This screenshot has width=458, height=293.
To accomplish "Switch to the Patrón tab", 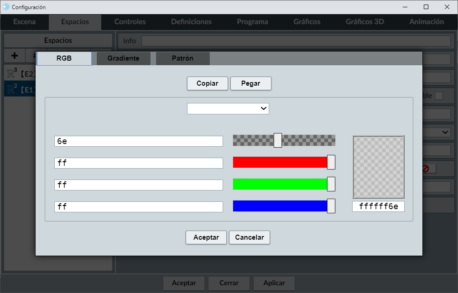I will click(x=182, y=58).
